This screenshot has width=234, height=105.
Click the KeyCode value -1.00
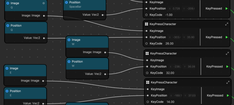click(169, 15)
